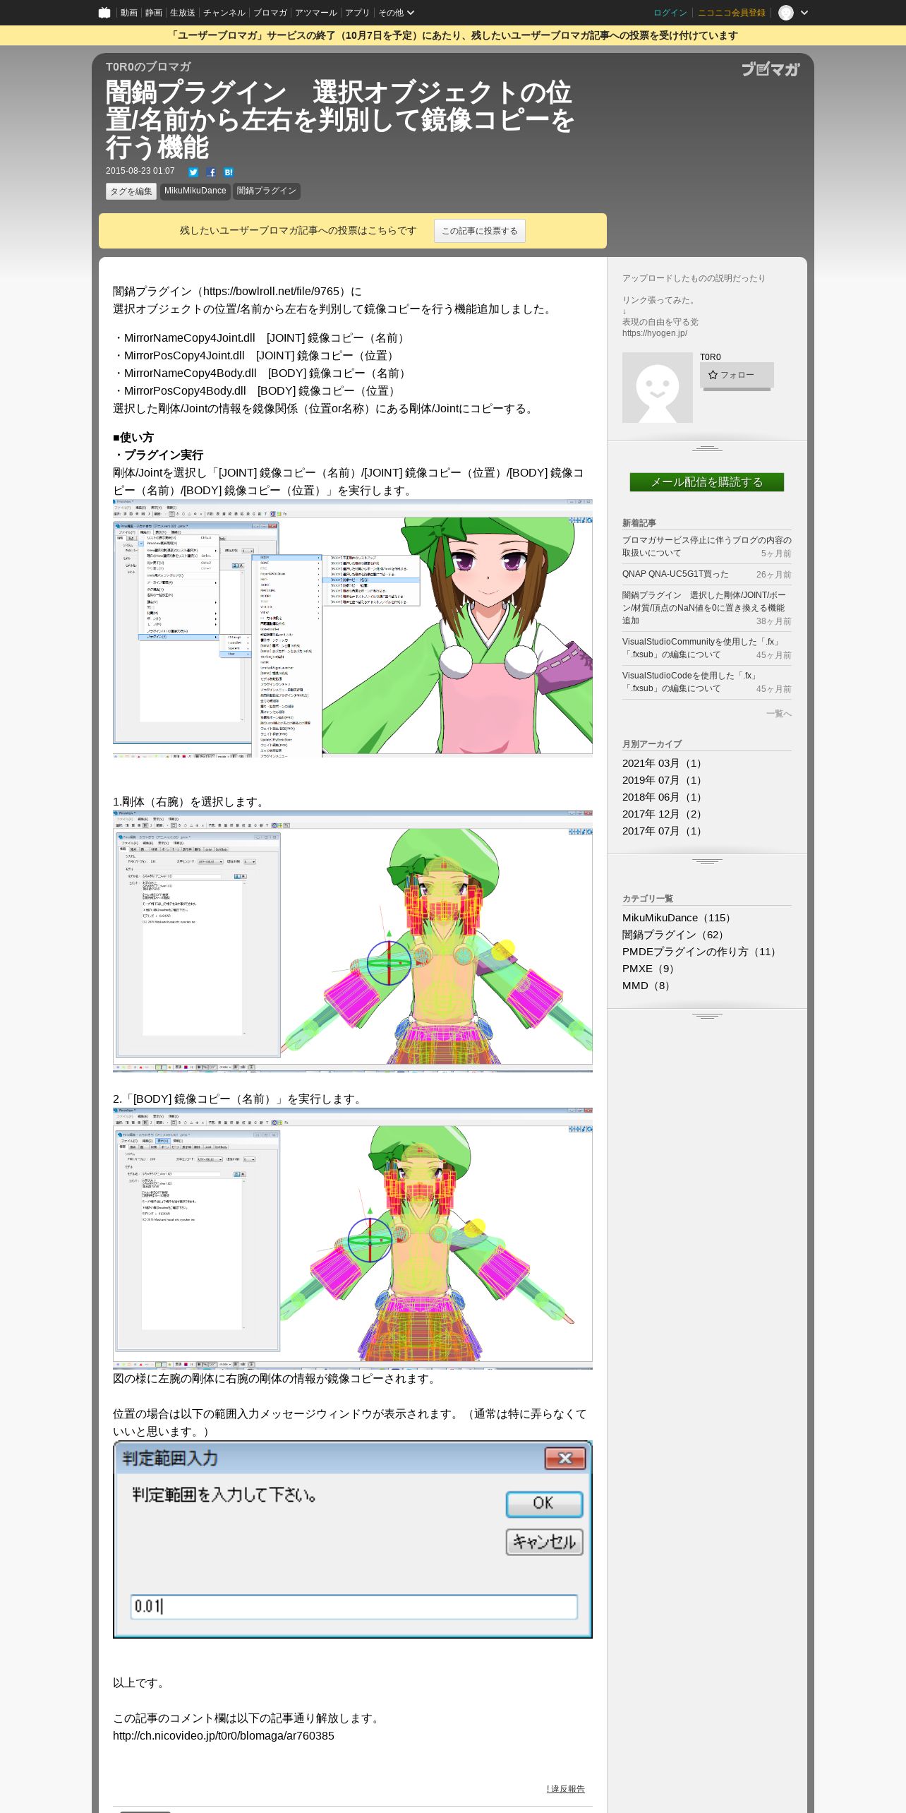Open the rigid body selection screenshot
This screenshot has height=1813, width=906.
pyautogui.click(x=353, y=941)
